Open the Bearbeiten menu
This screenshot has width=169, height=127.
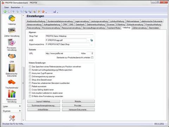15,7
